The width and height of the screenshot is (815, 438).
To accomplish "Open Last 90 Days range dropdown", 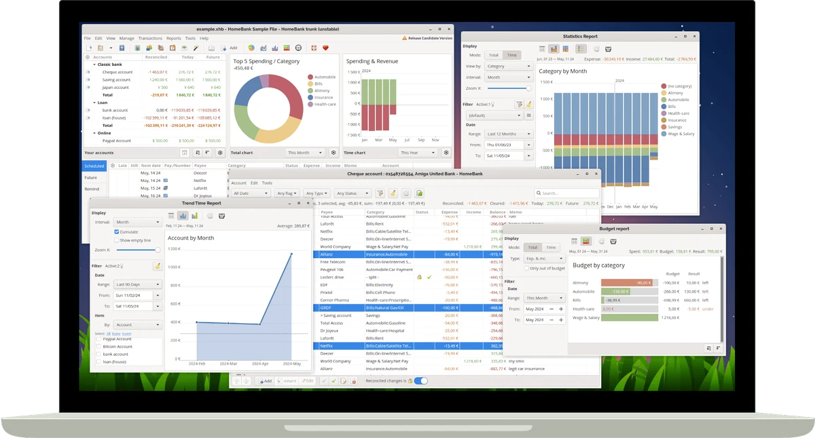I will point(139,284).
